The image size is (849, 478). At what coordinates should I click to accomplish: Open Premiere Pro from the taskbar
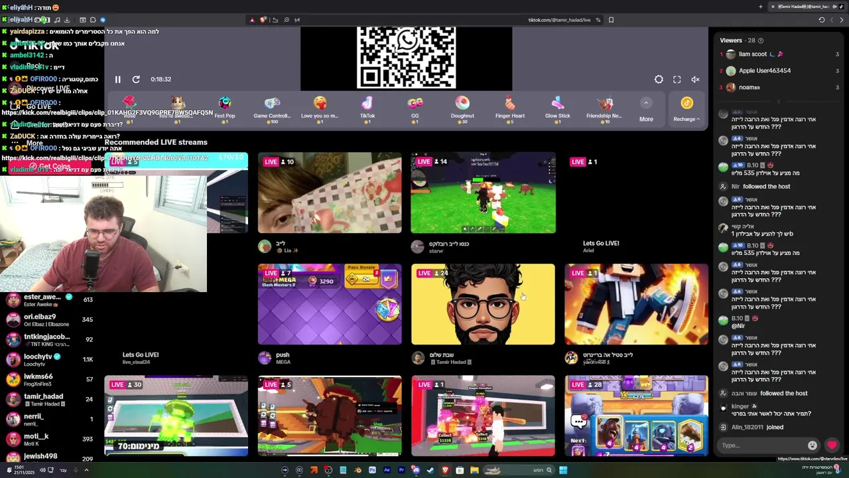(401, 470)
